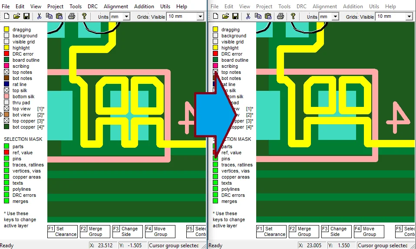
Task: Toggle vertices, vias mask in left window
Action: click(x=7, y=171)
